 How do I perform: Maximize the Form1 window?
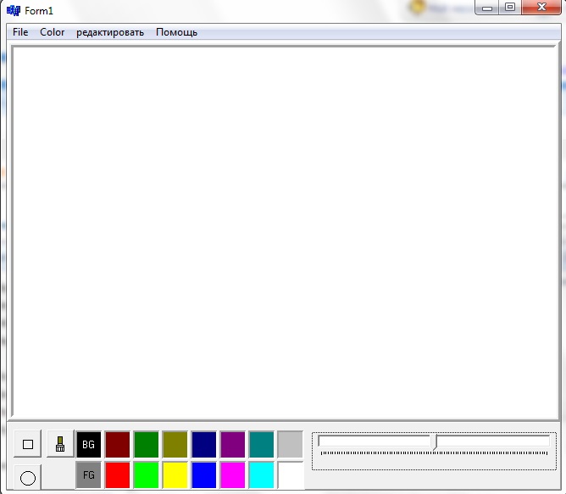pos(510,8)
